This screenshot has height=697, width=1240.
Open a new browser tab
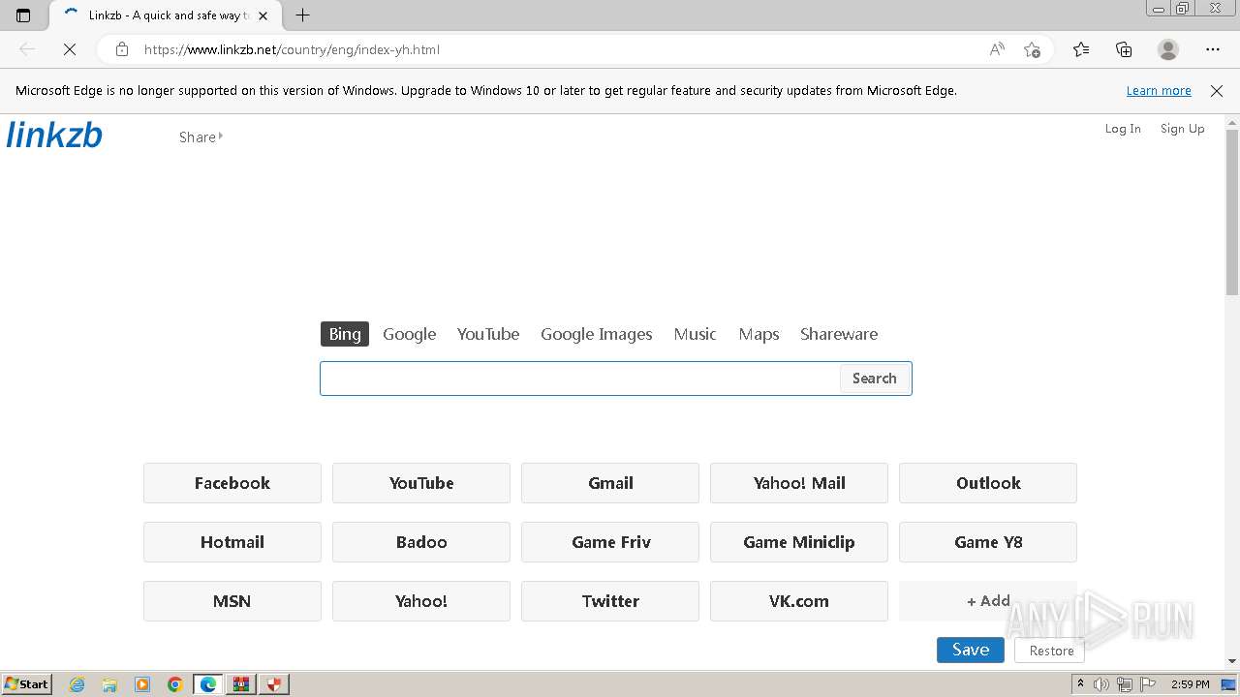tap(302, 15)
